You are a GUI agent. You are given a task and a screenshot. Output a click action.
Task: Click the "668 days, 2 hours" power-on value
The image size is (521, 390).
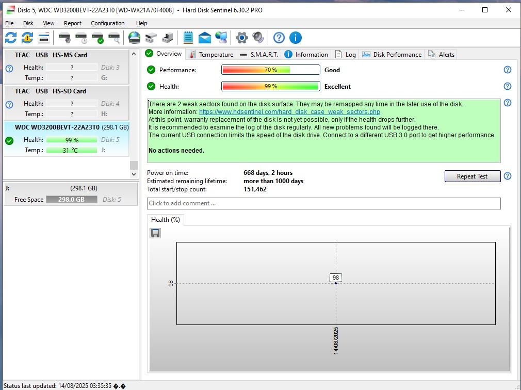[x=268, y=173]
